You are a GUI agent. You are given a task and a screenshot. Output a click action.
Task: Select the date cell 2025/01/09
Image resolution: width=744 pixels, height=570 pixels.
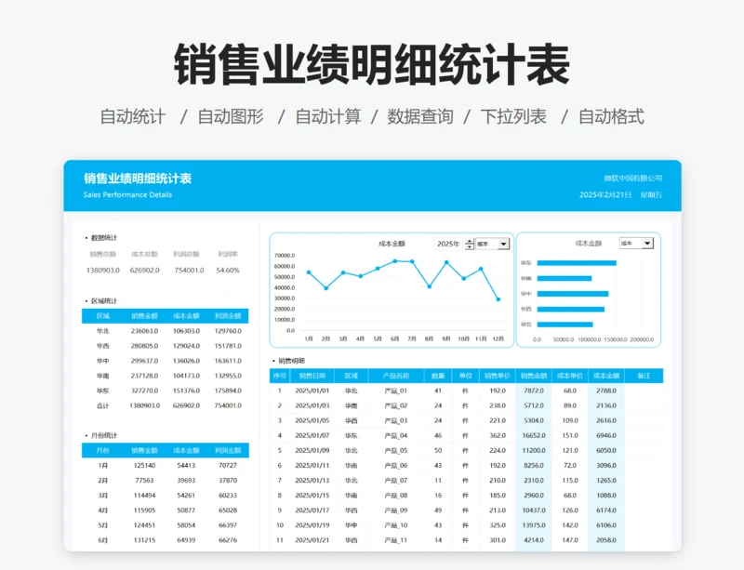point(312,450)
